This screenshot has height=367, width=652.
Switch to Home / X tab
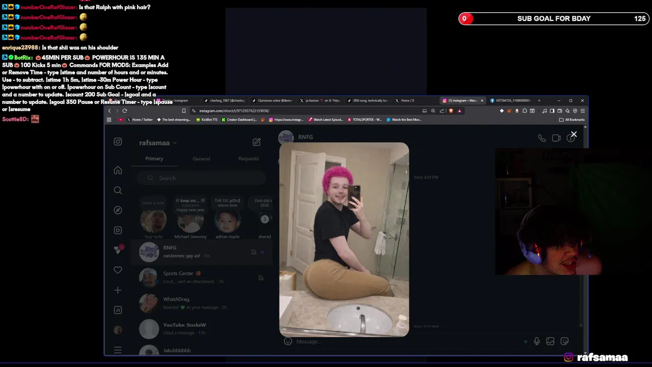(415, 100)
